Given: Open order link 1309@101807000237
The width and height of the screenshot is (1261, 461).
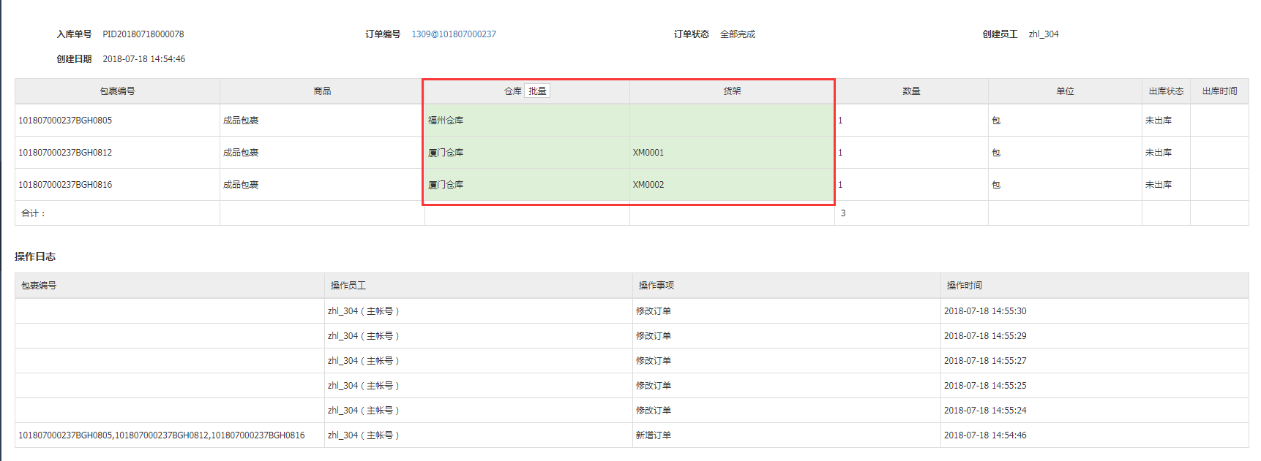Looking at the screenshot, I should (453, 34).
